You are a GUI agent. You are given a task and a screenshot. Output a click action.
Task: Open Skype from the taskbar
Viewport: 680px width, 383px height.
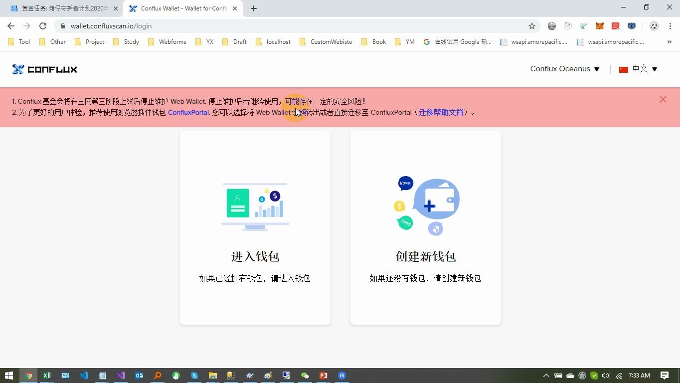click(x=194, y=376)
